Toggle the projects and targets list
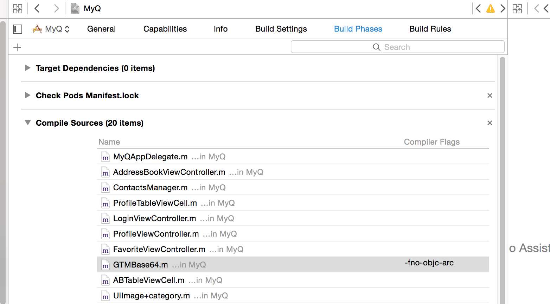Image resolution: width=550 pixels, height=304 pixels. [x=18, y=29]
